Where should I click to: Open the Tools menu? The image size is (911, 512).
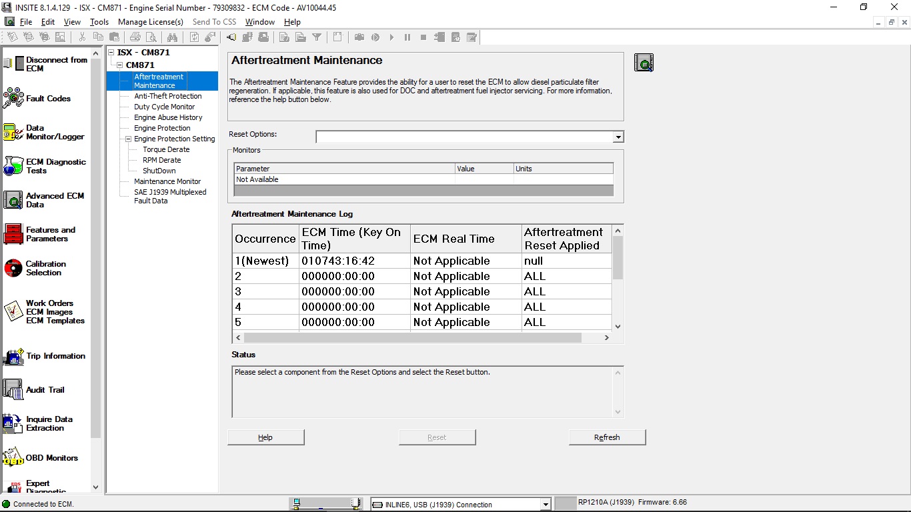99,22
